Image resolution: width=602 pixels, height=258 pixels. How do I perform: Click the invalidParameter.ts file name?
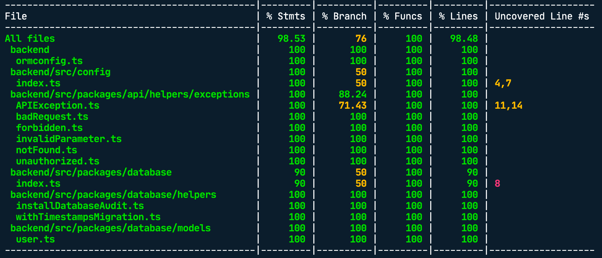[x=69, y=139]
